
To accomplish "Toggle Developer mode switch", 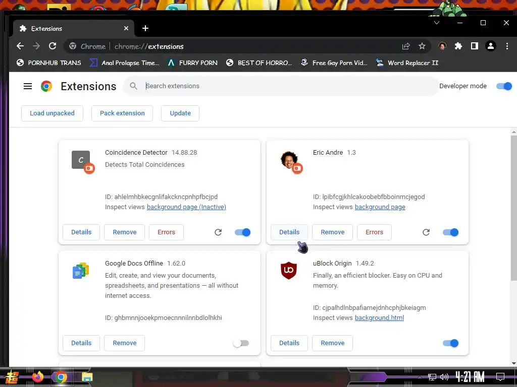I will 504,86.
